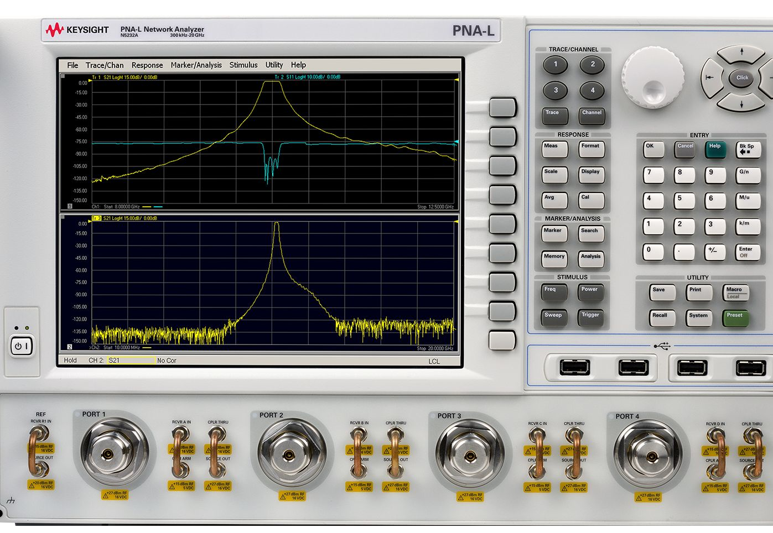This screenshot has width=773, height=533.
Task: Push the k/m unit key
Action: pyautogui.click(x=749, y=227)
